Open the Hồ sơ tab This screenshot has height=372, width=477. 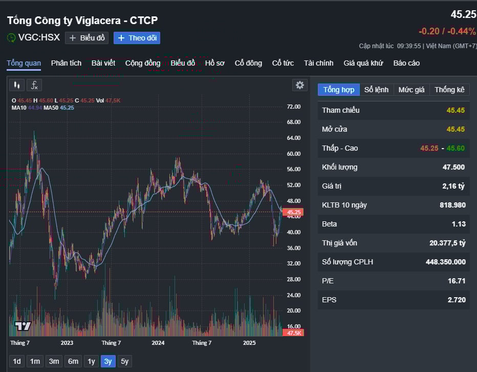pos(215,63)
